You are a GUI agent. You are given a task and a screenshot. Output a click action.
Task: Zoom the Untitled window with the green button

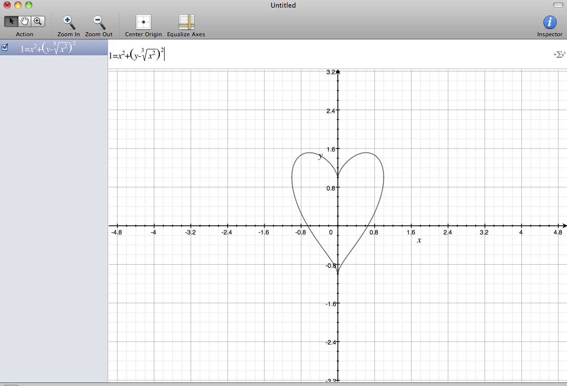click(x=29, y=5)
